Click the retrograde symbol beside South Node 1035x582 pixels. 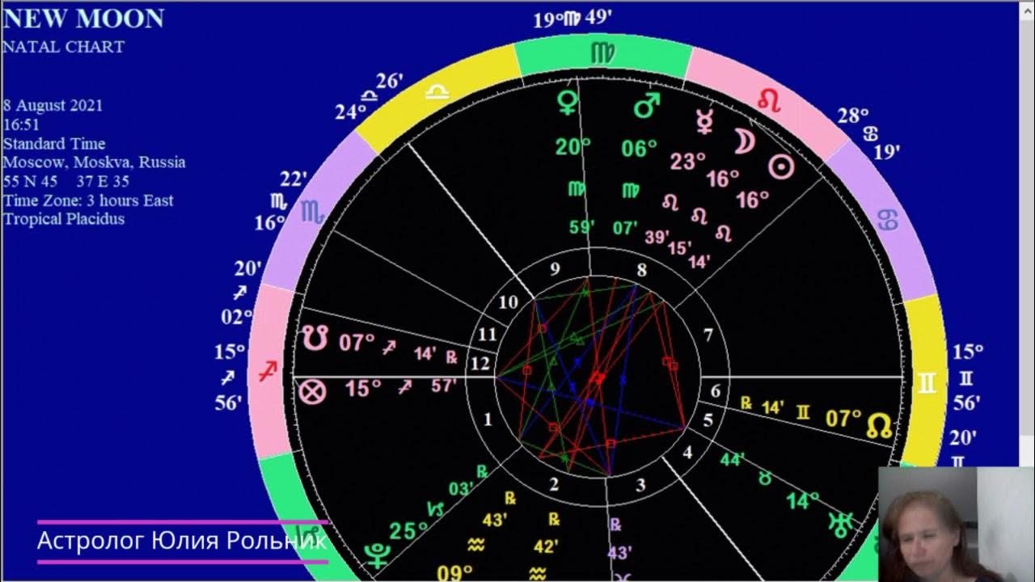pyautogui.click(x=451, y=356)
